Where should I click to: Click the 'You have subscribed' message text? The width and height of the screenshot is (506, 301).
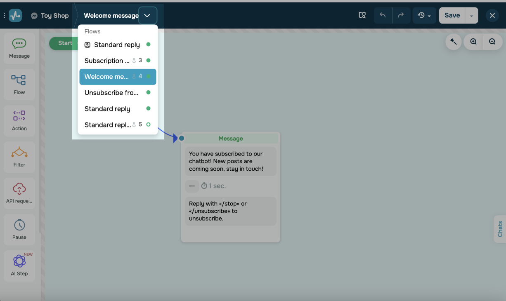pos(231,161)
